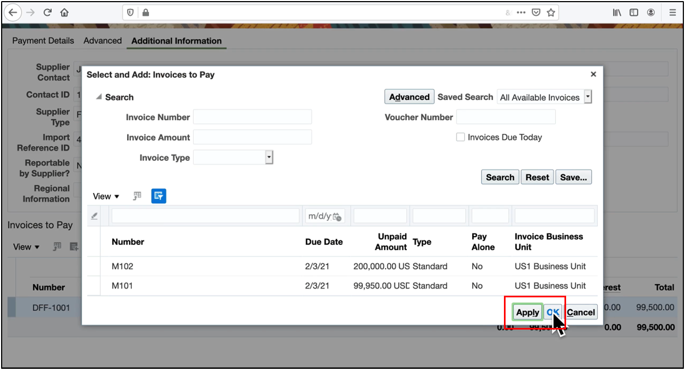
Task: Open the browser library icon
Action: pos(617,12)
